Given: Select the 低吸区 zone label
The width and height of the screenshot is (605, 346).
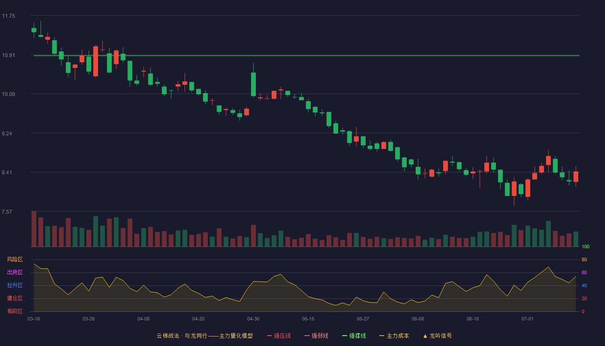Looking at the screenshot, I should (x=15, y=311).
